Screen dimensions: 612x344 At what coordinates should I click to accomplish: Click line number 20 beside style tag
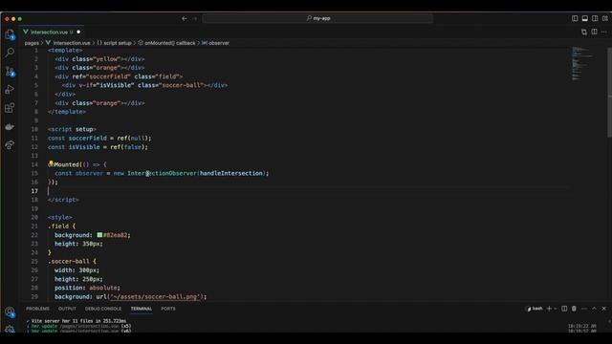(34, 217)
